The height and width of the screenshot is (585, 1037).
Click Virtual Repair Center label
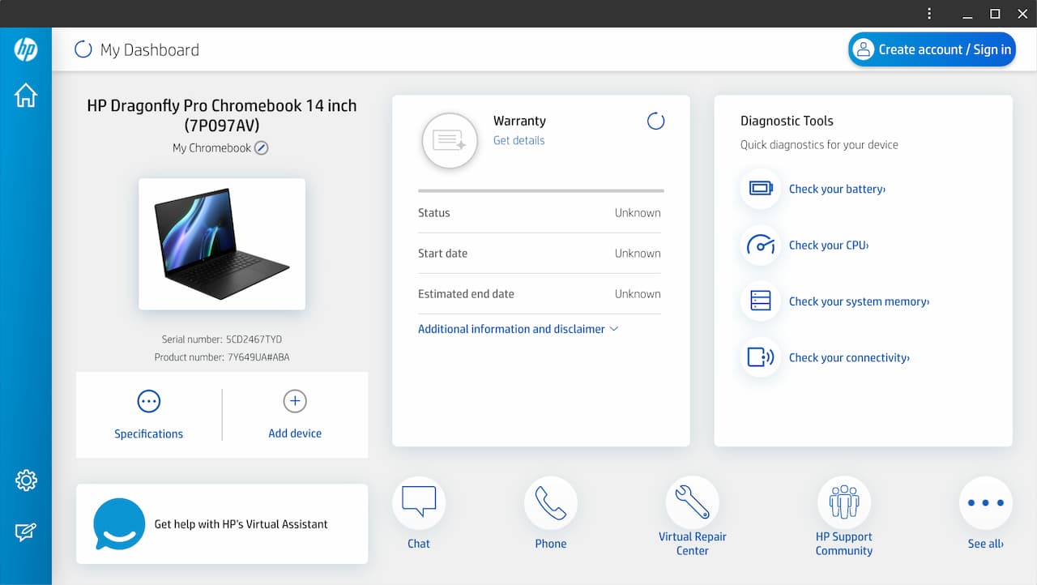(x=693, y=544)
